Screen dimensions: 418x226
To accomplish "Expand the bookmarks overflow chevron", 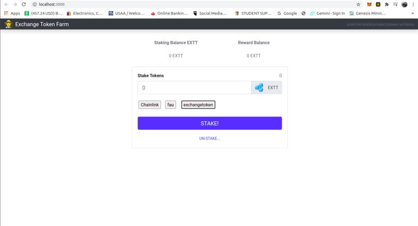I will pyautogui.click(x=413, y=13).
